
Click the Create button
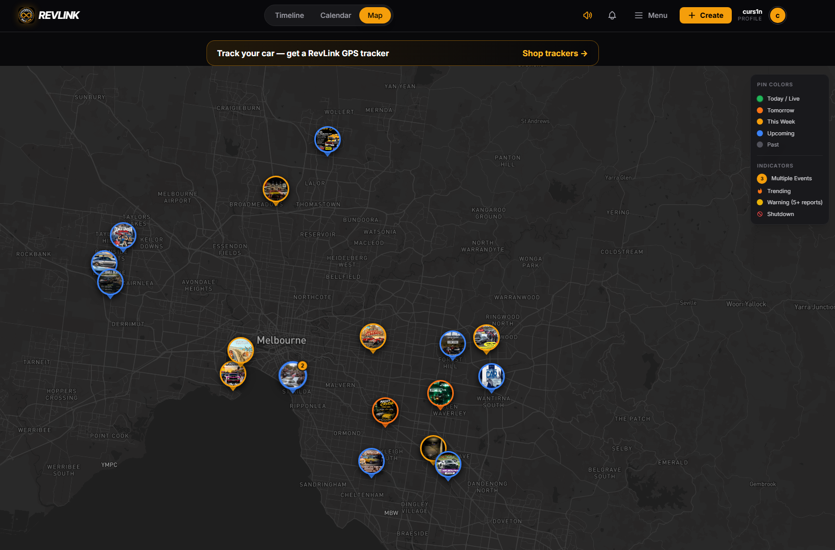click(706, 15)
